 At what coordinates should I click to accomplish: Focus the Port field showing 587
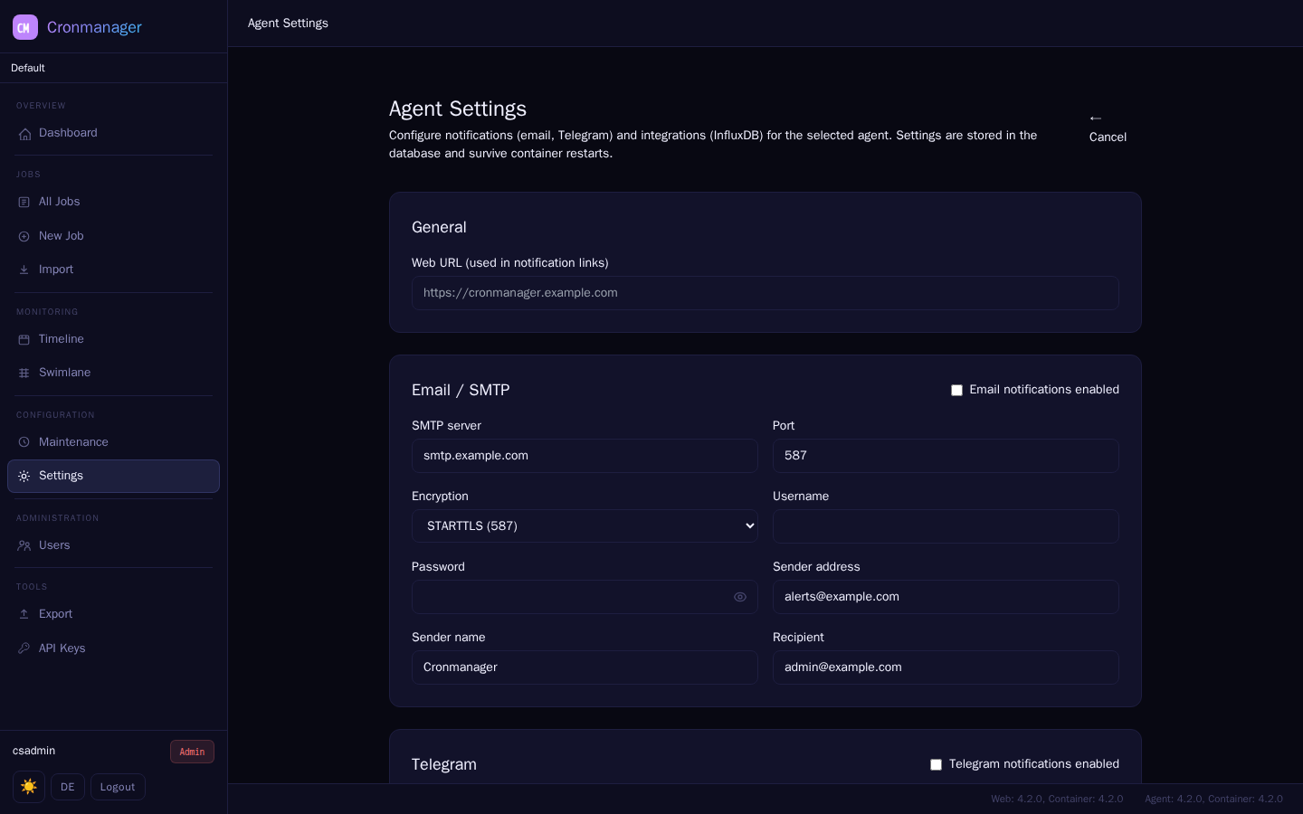pyautogui.click(x=946, y=456)
